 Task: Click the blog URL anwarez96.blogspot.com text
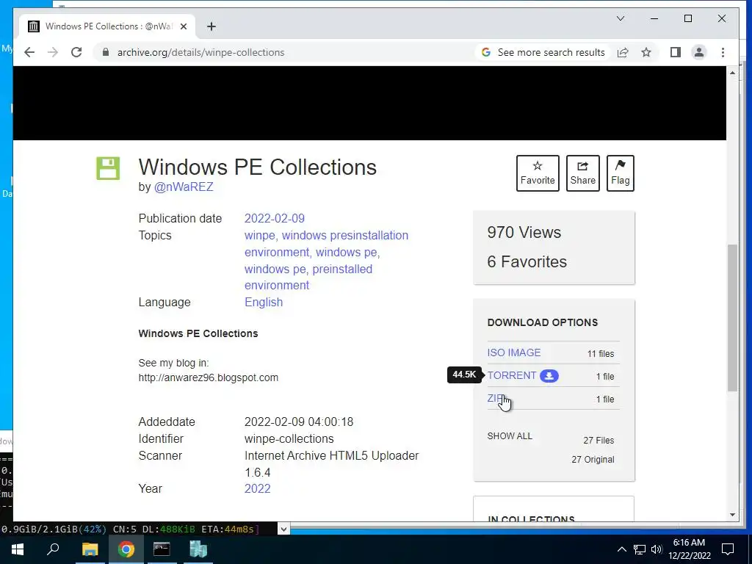tap(208, 378)
